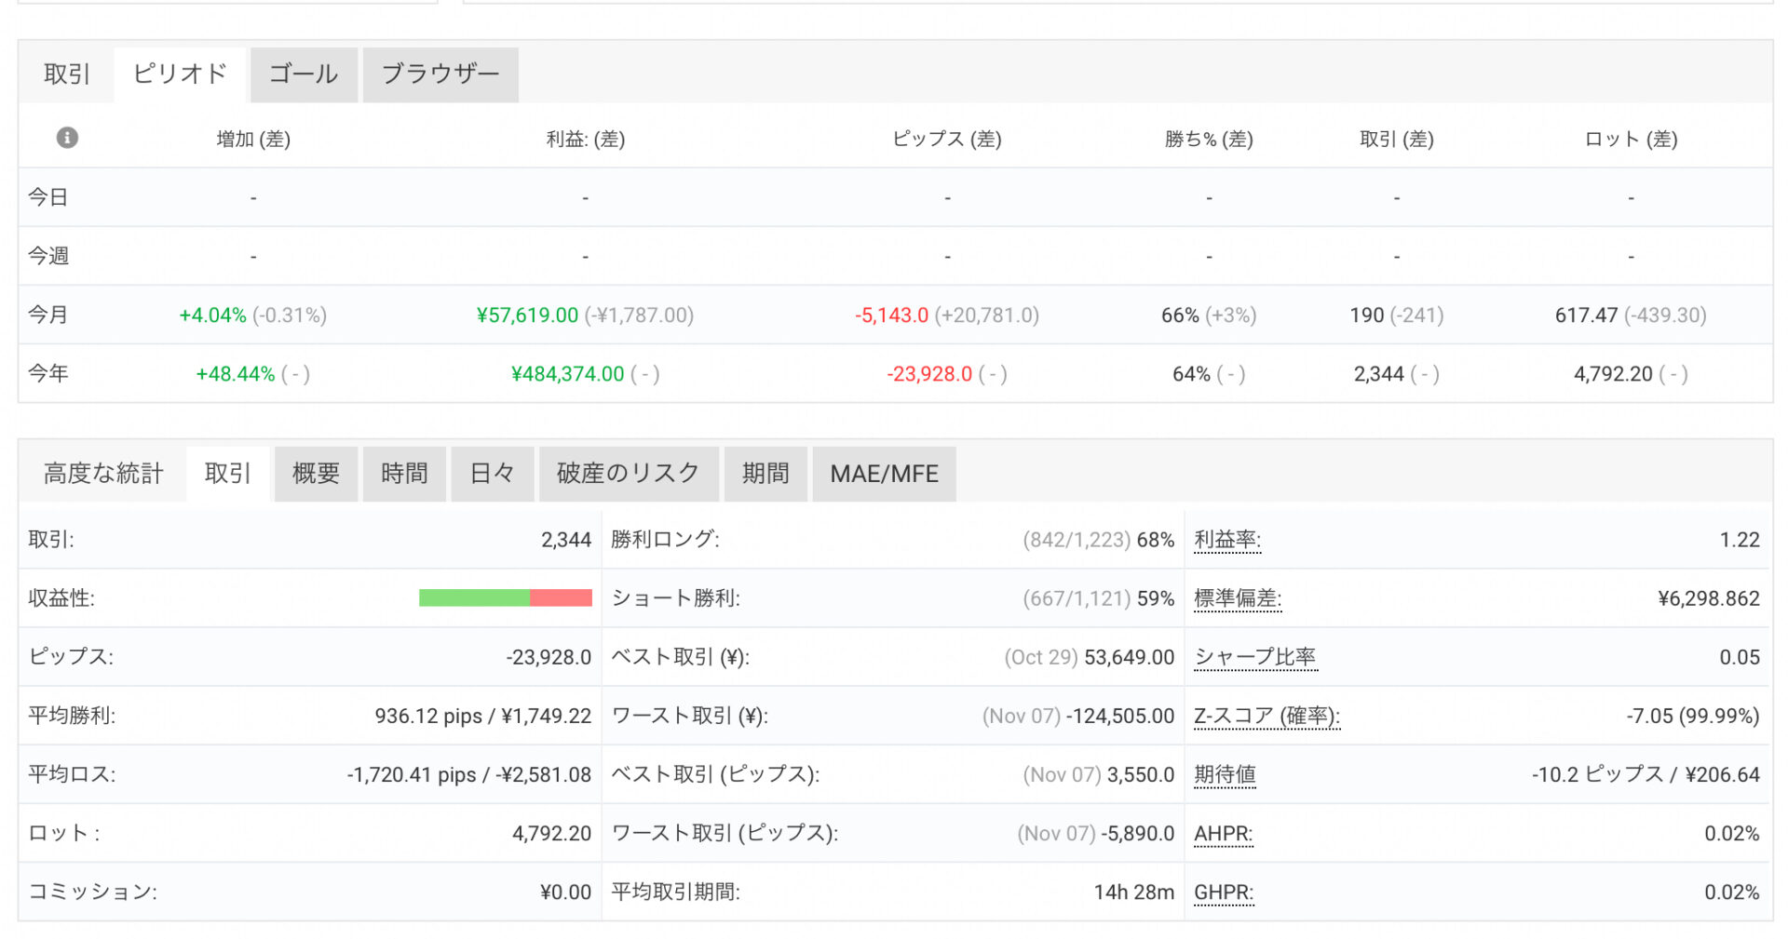The image size is (1788, 939).
Task: Click this month's win rate 66%
Action: tap(1180, 315)
